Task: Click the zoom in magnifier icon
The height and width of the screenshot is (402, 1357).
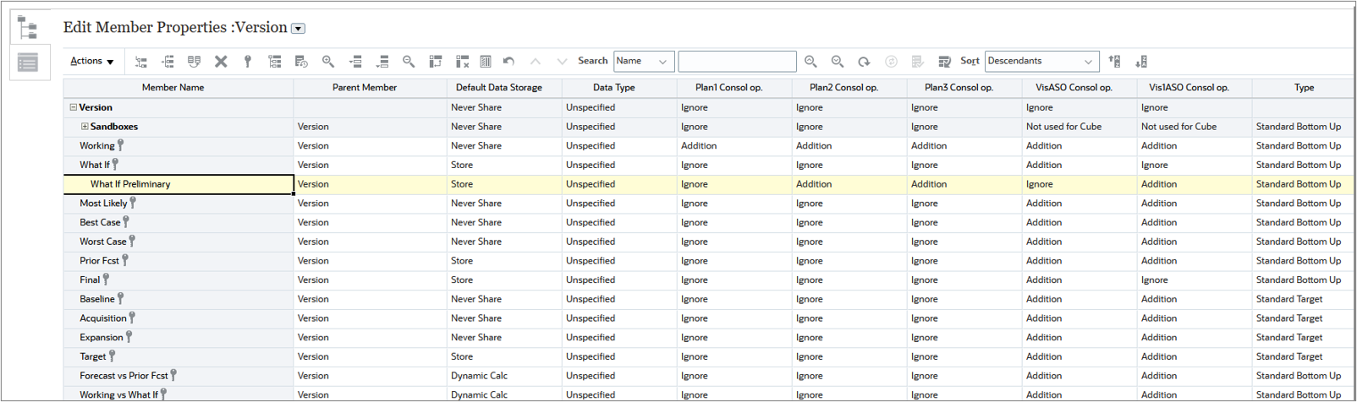Action: pos(328,61)
